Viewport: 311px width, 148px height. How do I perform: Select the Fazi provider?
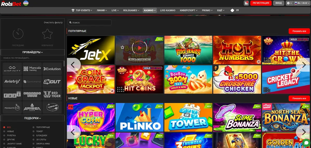(x=12, y=94)
